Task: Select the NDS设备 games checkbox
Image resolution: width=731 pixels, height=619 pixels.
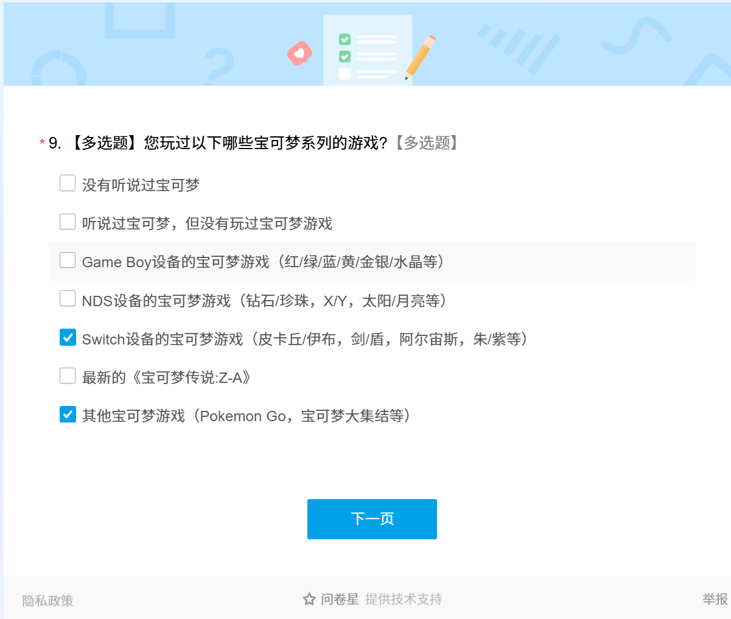Action: tap(68, 299)
